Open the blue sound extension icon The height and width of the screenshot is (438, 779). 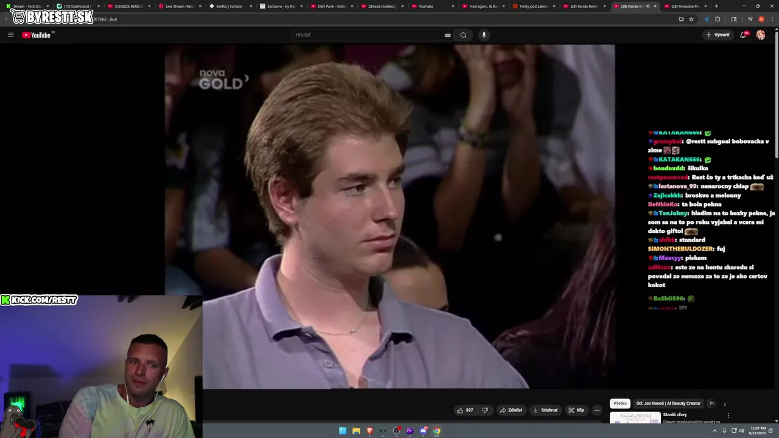tap(707, 19)
